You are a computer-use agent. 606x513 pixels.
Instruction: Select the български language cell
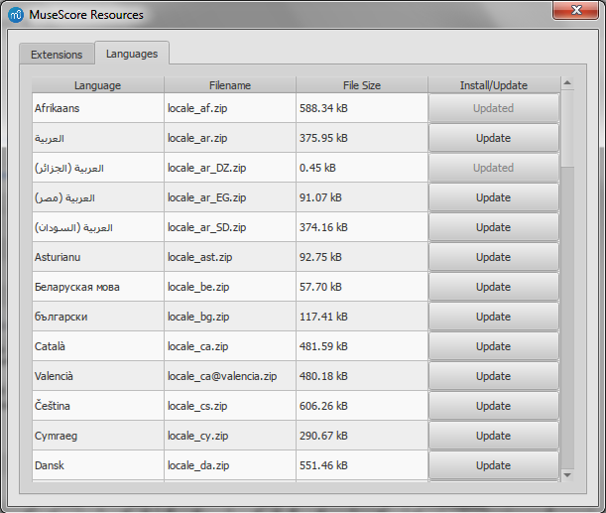[x=98, y=317]
